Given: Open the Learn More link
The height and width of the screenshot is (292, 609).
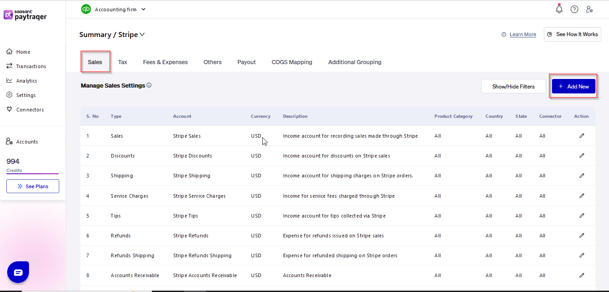Looking at the screenshot, I should point(523,34).
